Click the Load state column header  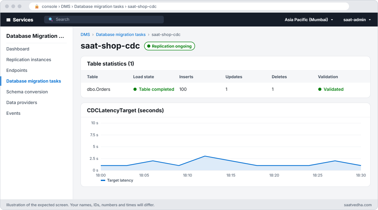click(144, 77)
